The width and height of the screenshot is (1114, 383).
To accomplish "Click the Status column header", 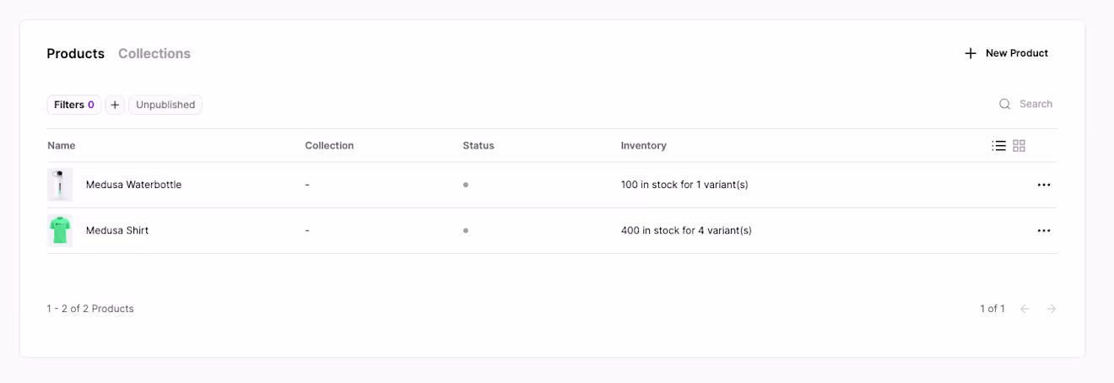I will point(479,146).
